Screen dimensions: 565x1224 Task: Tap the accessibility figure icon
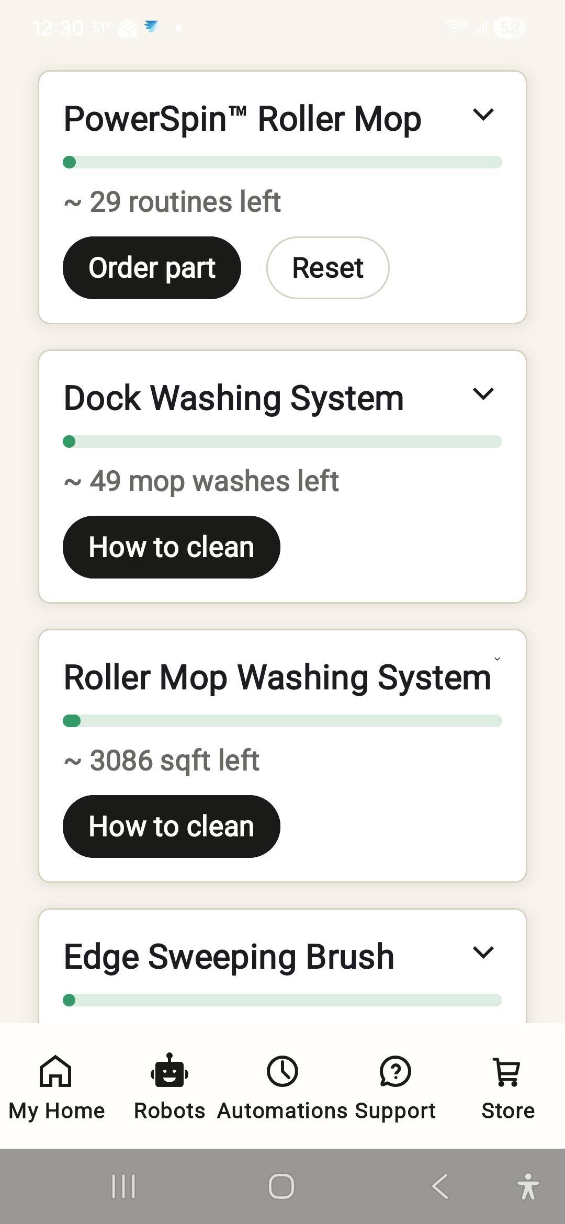coord(528,1186)
